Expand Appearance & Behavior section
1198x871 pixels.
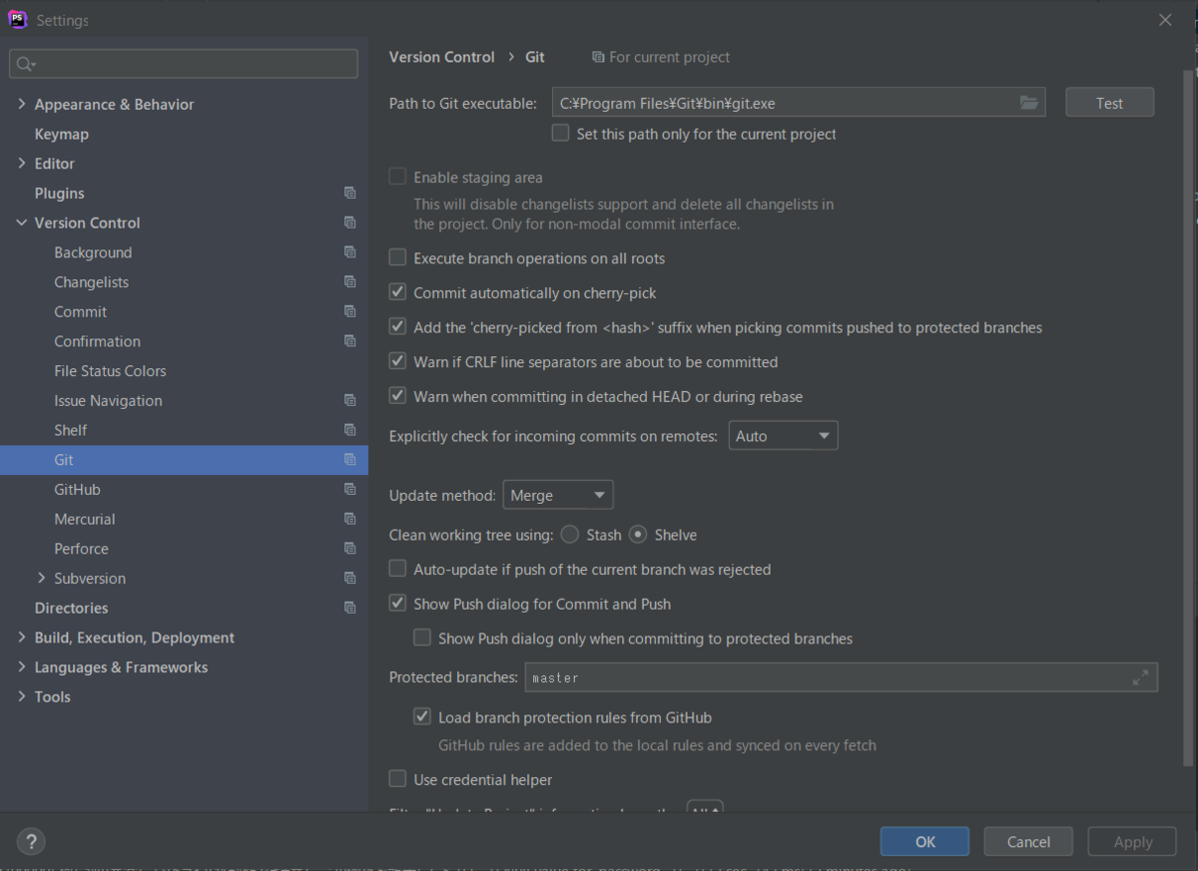(x=22, y=104)
